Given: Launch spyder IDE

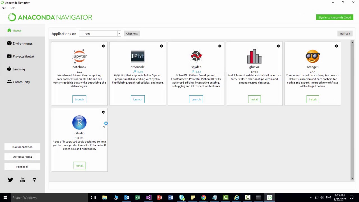Looking at the screenshot, I should pos(196,99).
